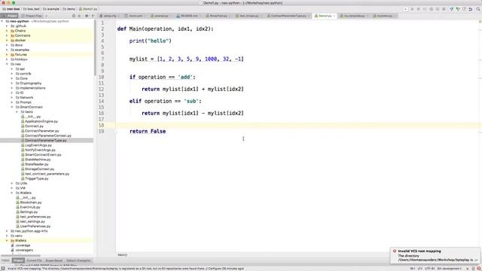
Task: Click the tool window toggle icon in the status bar corner
Action: coord(2,269)
